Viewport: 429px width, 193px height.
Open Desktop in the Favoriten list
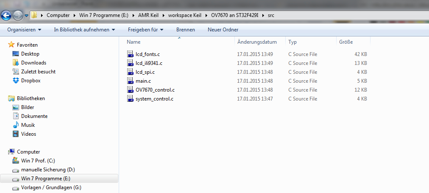pyautogui.click(x=30, y=54)
